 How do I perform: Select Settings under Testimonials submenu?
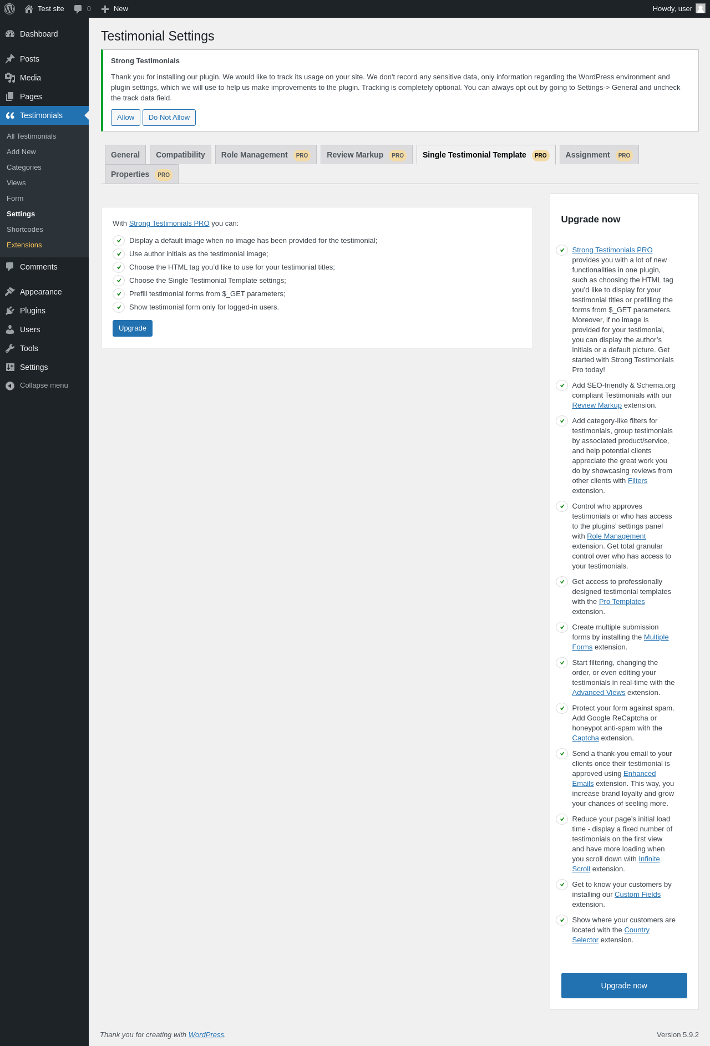(x=44, y=214)
